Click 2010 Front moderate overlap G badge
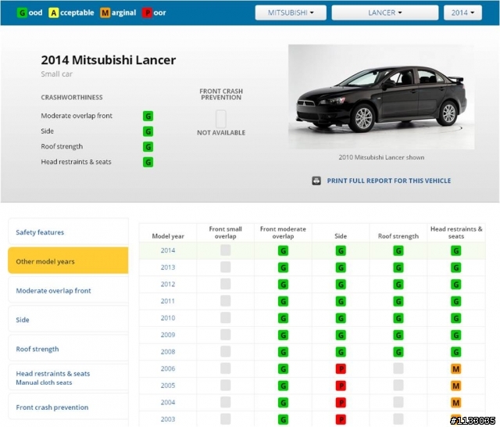The image size is (500, 427). pos(283,318)
